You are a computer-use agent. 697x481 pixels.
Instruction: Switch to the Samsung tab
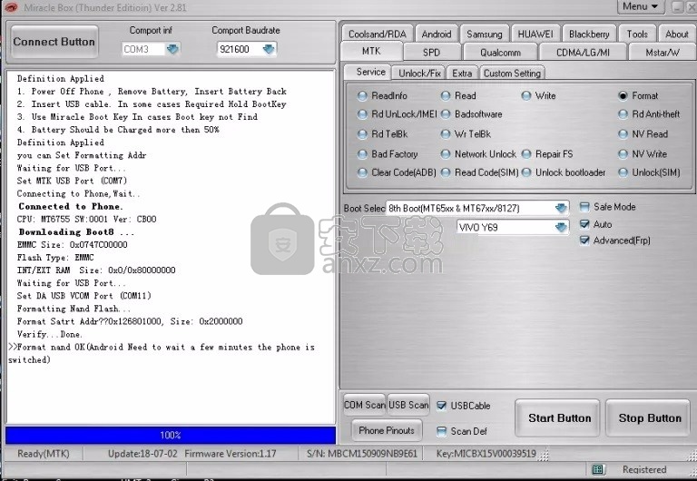(x=485, y=34)
